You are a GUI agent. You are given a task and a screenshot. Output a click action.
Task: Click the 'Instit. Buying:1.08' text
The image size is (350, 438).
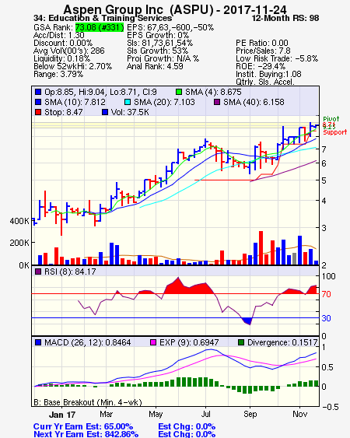tap(268, 75)
